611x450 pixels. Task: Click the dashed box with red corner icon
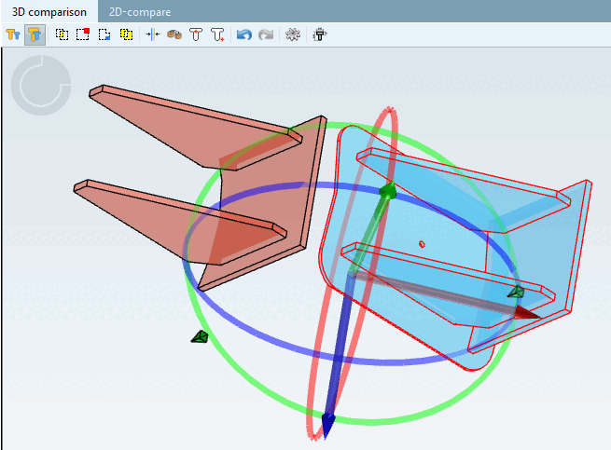click(x=83, y=34)
